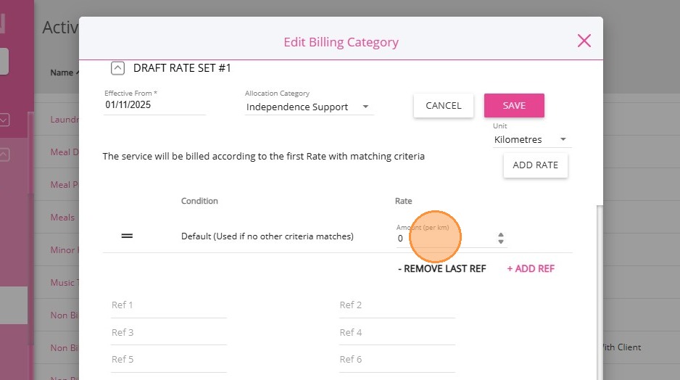680x380 pixels.
Task: Open the Unit Kilometres dropdown
Action: click(x=531, y=139)
